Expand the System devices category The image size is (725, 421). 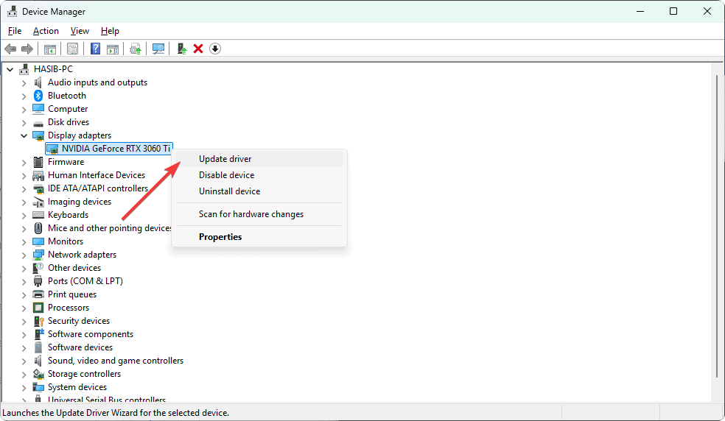pyautogui.click(x=24, y=388)
